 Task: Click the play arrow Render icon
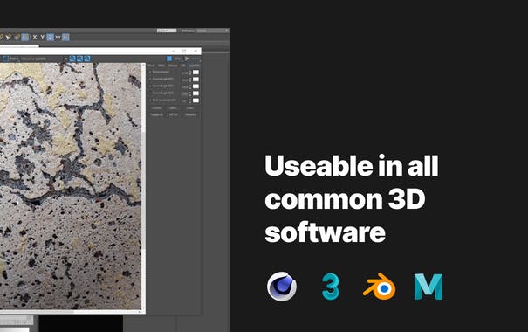187,59
